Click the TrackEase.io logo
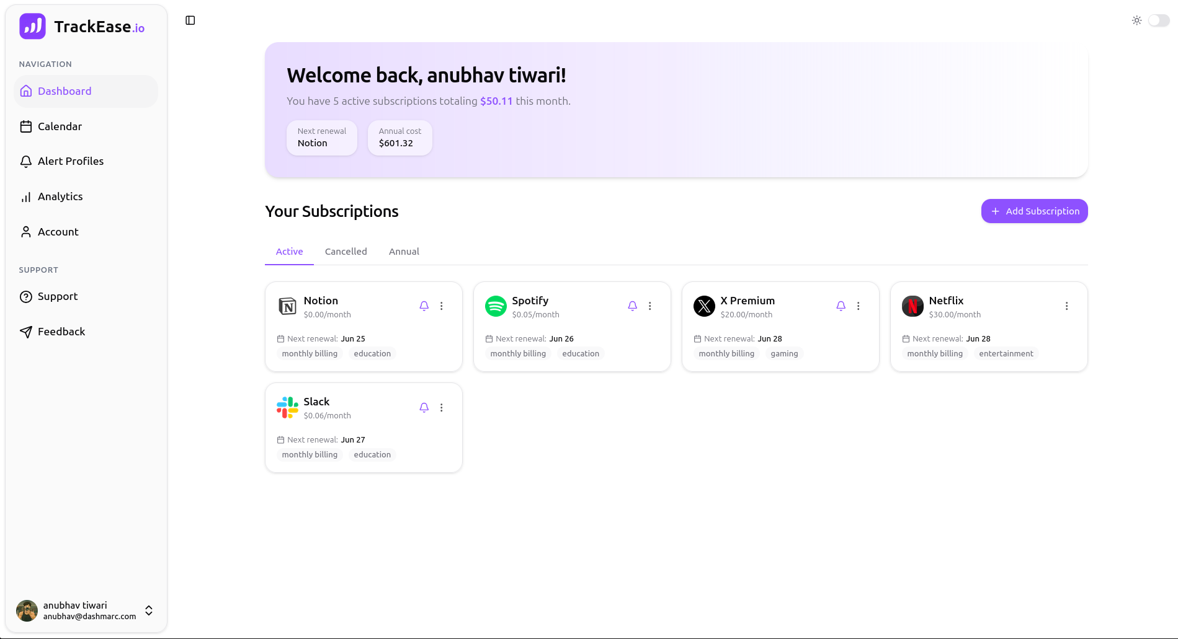The width and height of the screenshot is (1178, 639). click(81, 25)
